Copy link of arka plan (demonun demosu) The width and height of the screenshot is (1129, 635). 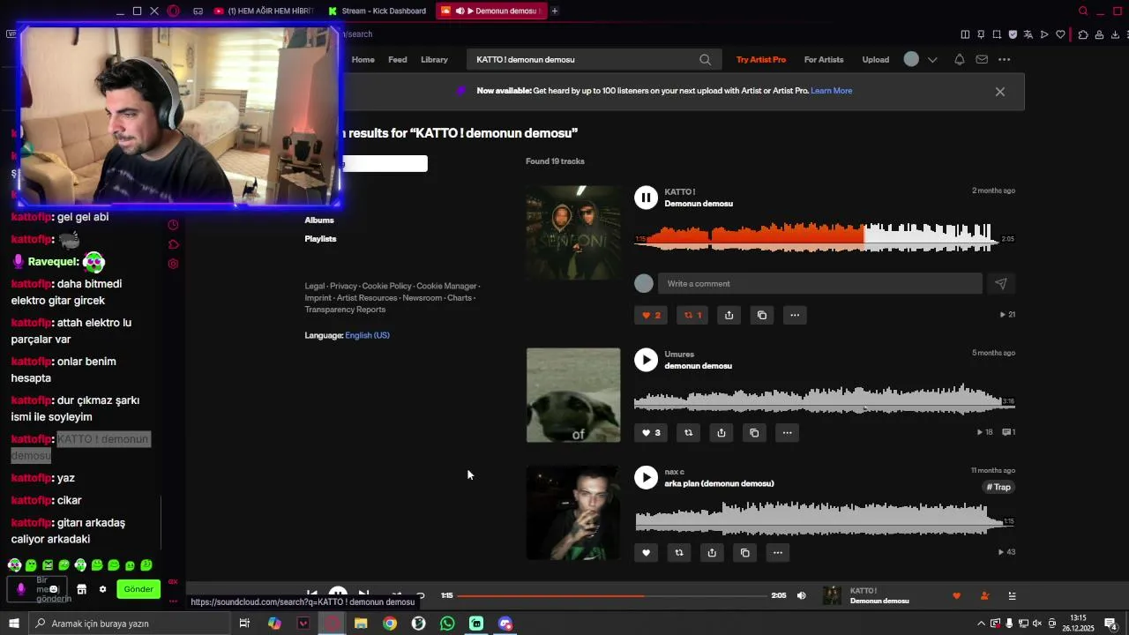coord(745,553)
